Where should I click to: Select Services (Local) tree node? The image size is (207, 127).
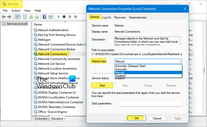pos(15,24)
